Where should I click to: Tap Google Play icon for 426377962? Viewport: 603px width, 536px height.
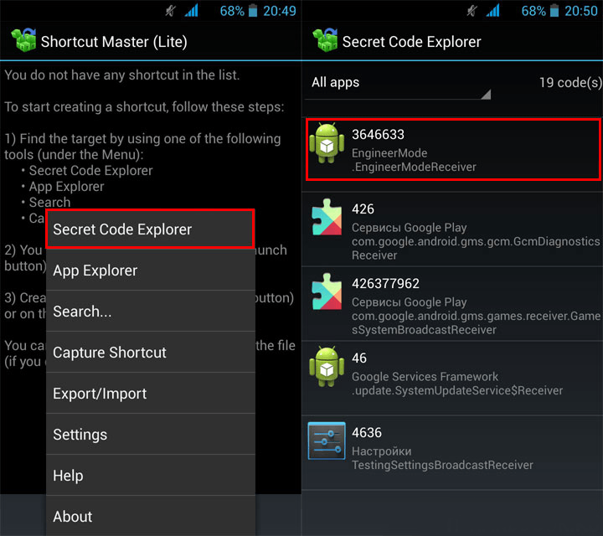327,291
